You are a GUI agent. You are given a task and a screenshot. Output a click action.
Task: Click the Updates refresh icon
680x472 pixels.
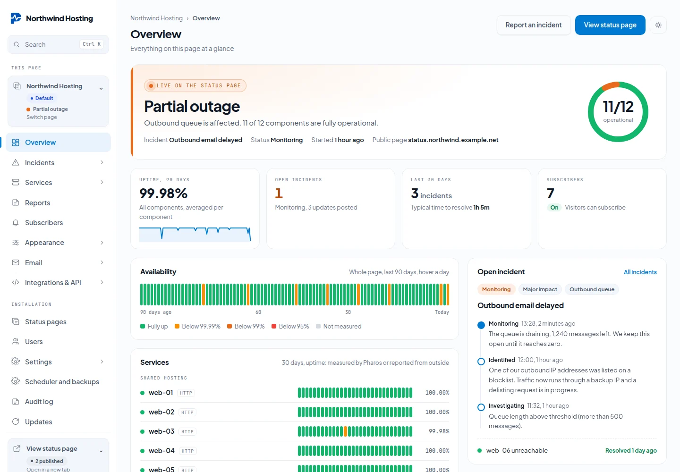point(16,421)
